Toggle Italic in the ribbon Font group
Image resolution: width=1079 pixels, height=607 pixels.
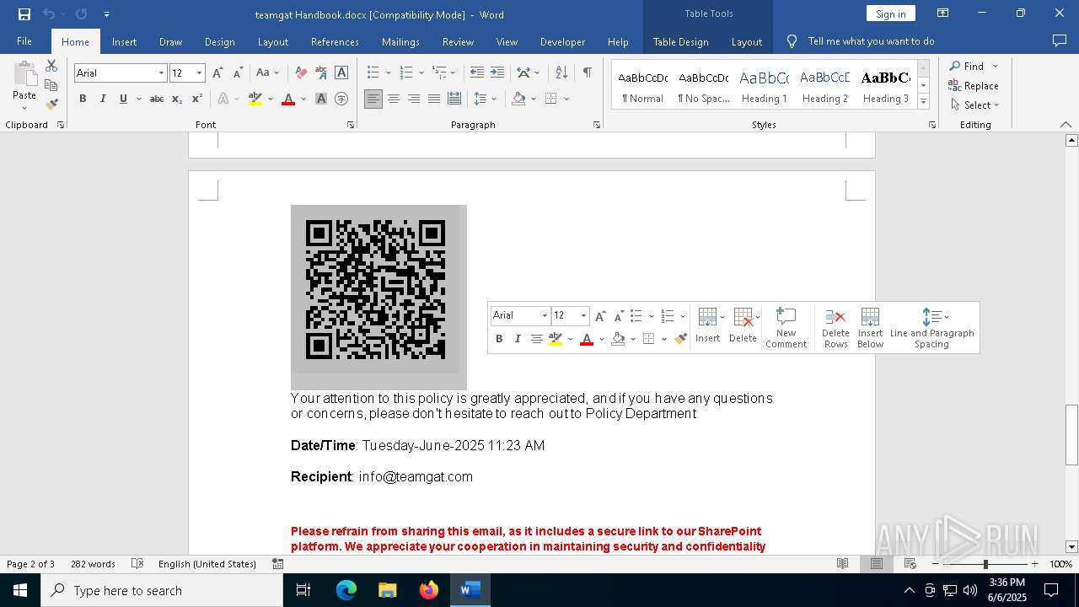pyautogui.click(x=103, y=99)
